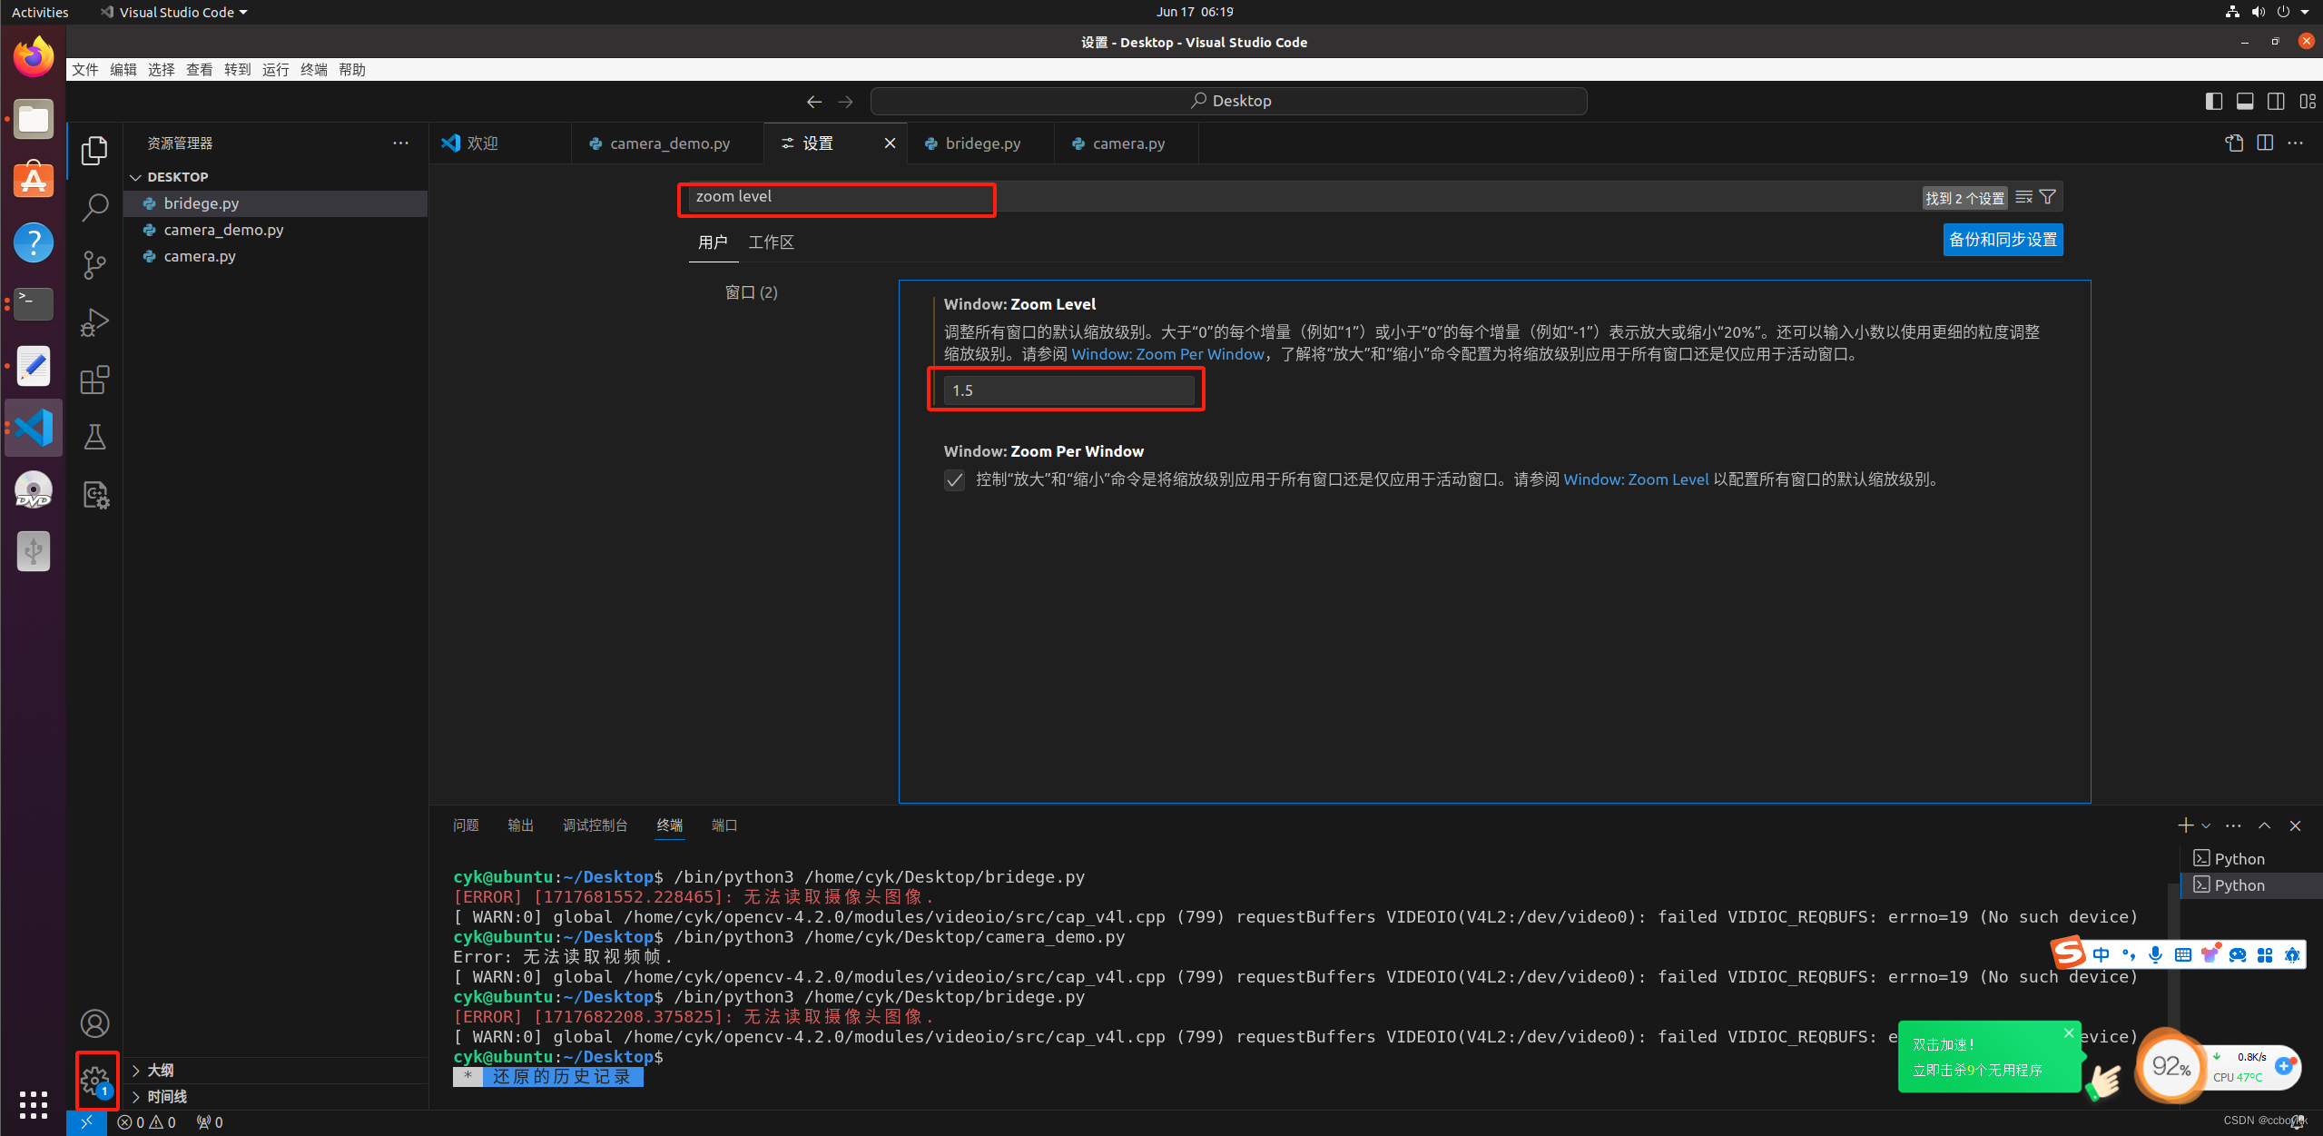This screenshot has height=1136, width=2323.
Task: Switch to the camera_demo.py tab
Action: coord(669,143)
